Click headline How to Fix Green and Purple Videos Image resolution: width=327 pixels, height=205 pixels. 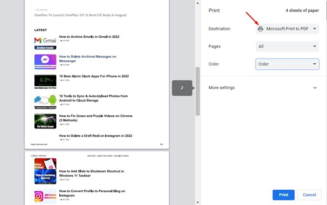96,118
